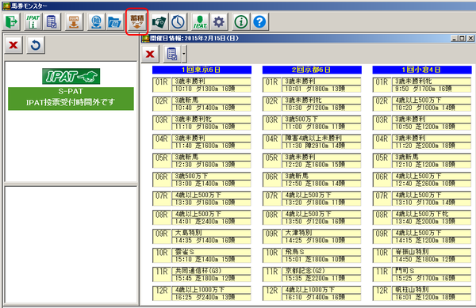
Task: Click the 14:01 芝2400m entry in Tokyo
Action: 211,222
